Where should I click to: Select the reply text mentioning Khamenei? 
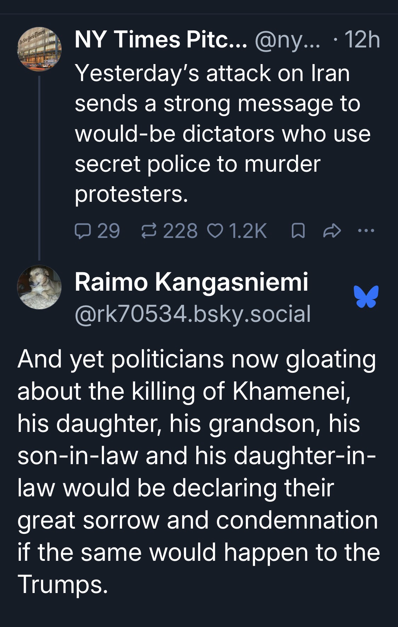click(x=198, y=471)
